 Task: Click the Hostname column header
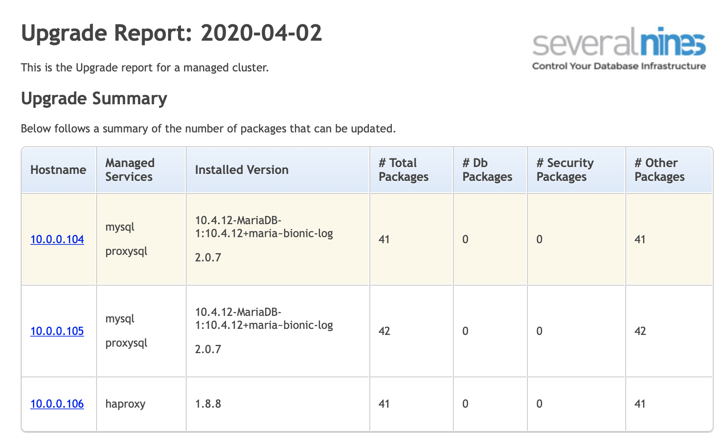[x=58, y=170]
